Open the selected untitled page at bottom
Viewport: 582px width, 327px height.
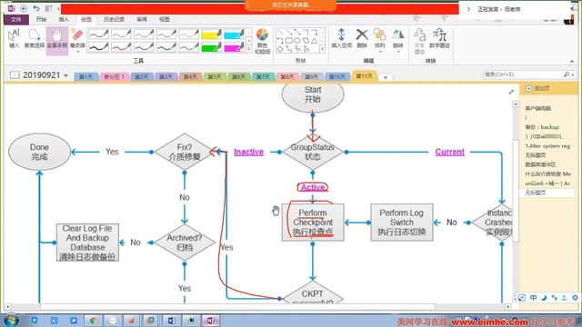(x=547, y=193)
